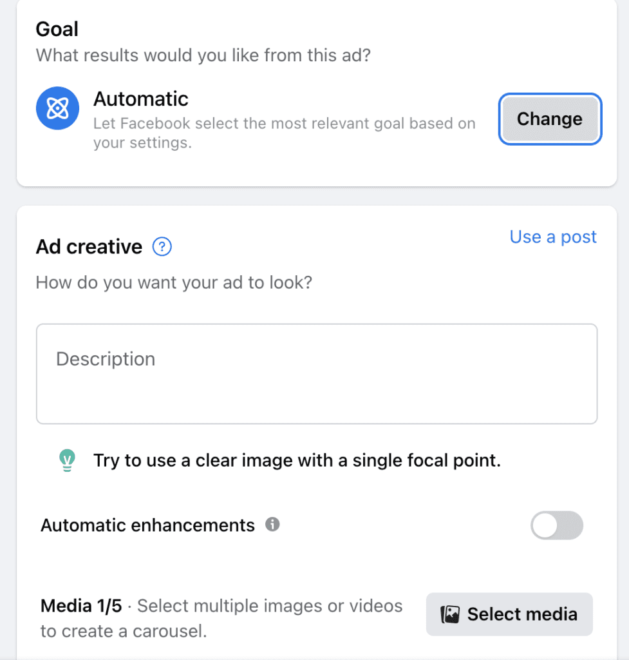Open the Ad creative help question mark
The height and width of the screenshot is (660, 629).
(162, 246)
